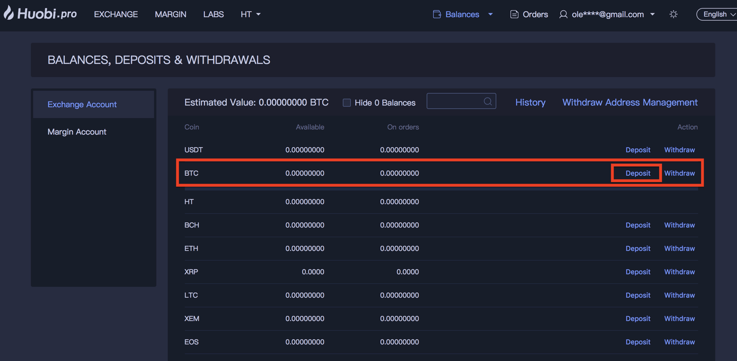Click the wallet icon beside Balances
The height and width of the screenshot is (361, 737).
[437, 15]
